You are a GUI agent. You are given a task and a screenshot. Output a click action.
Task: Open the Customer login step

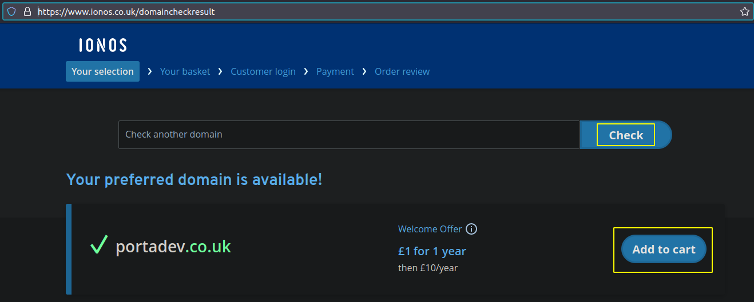pyautogui.click(x=263, y=71)
